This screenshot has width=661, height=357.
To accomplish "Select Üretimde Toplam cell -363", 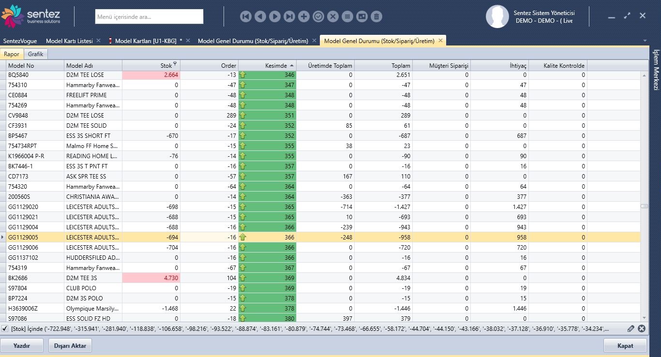I will pyautogui.click(x=325, y=197).
